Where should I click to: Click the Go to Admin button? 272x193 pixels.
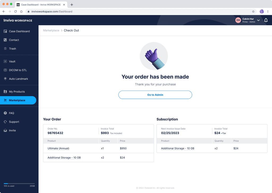[155, 95]
